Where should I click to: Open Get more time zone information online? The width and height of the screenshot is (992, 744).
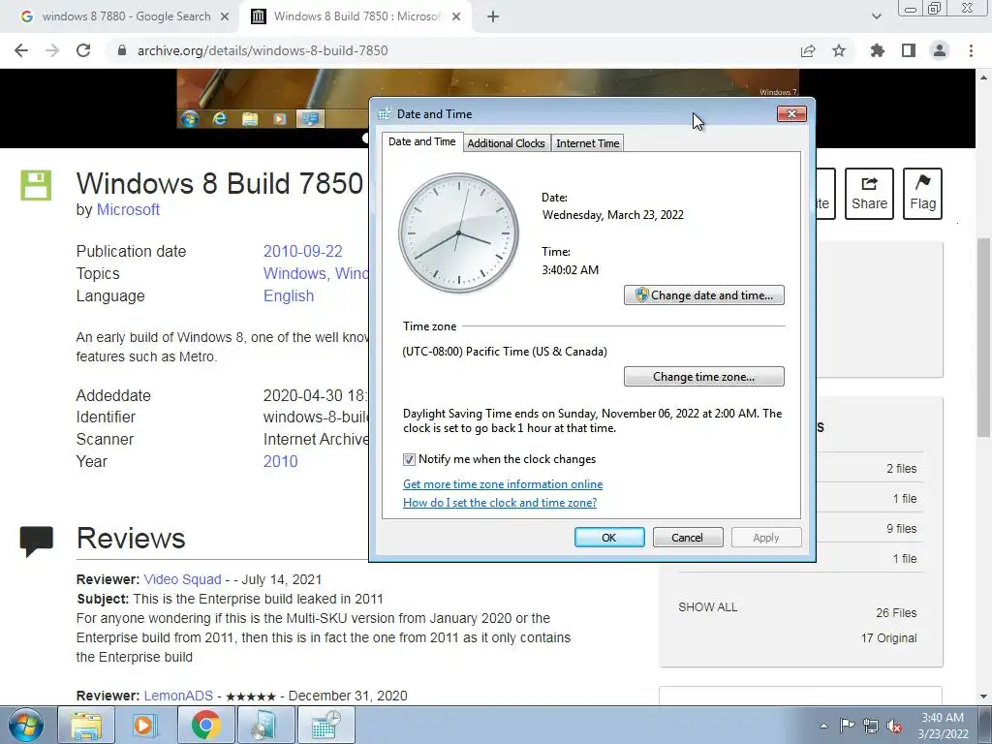[503, 484]
